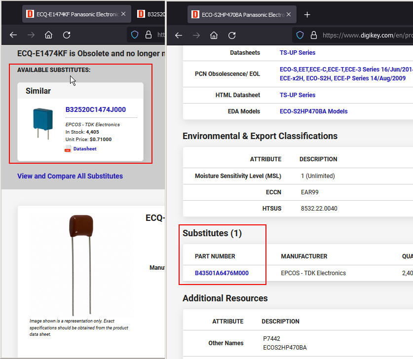Select the In Stock: 4,405 text
Viewport: 413px width, 359px height.
(x=82, y=132)
